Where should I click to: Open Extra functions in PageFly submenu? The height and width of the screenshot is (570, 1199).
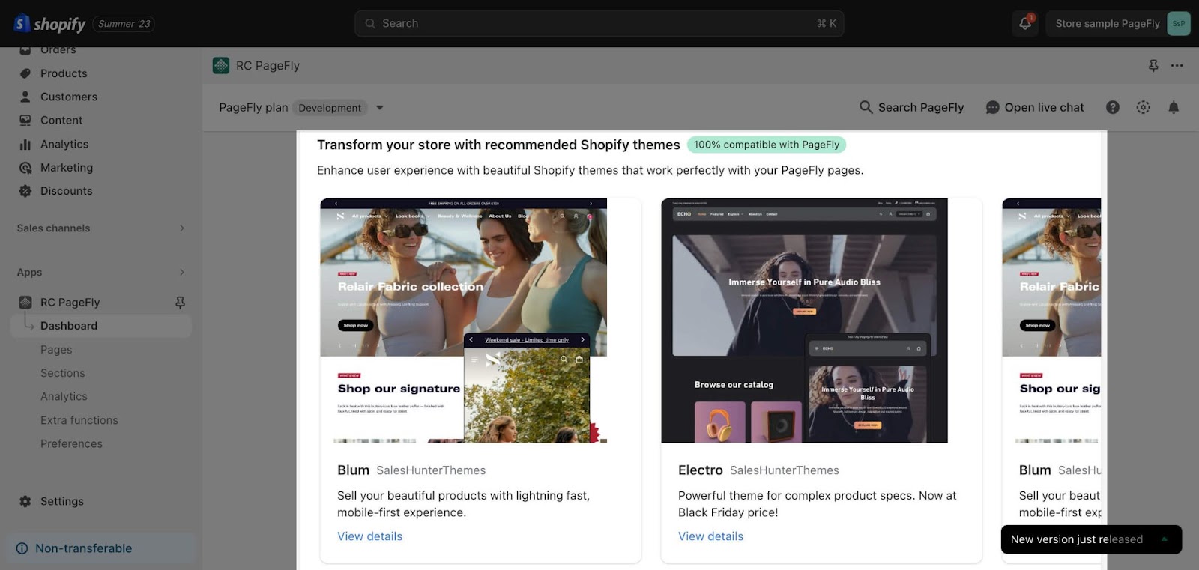coord(79,420)
